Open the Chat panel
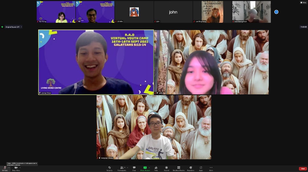 coord(134,168)
